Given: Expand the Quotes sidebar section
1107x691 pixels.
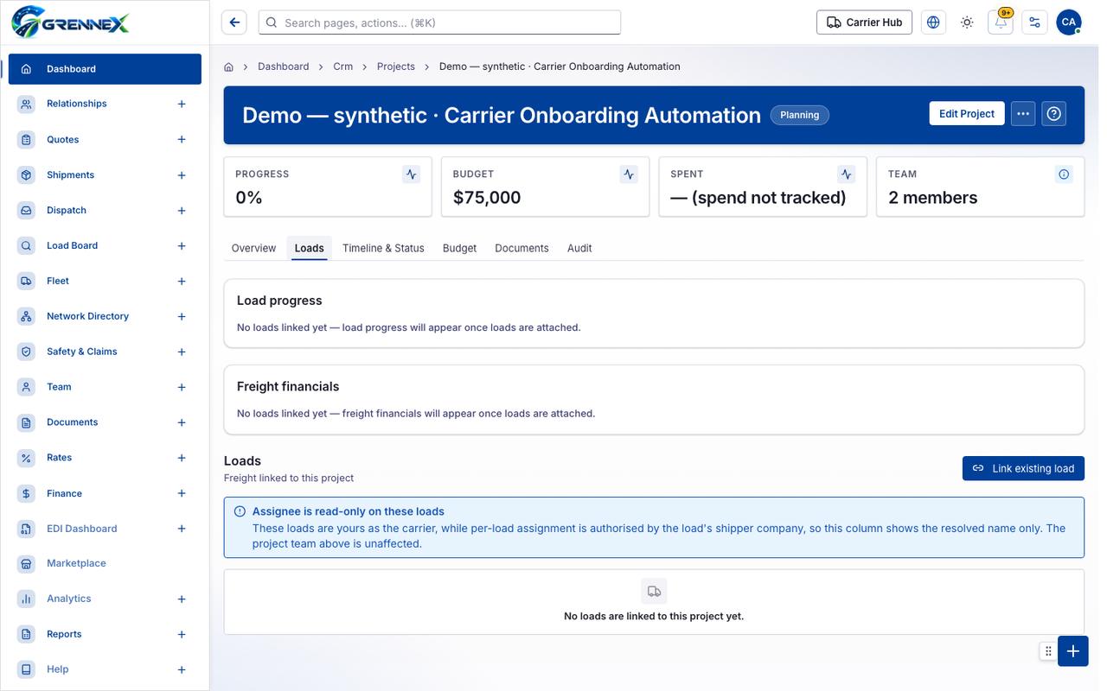Looking at the screenshot, I should (182, 140).
